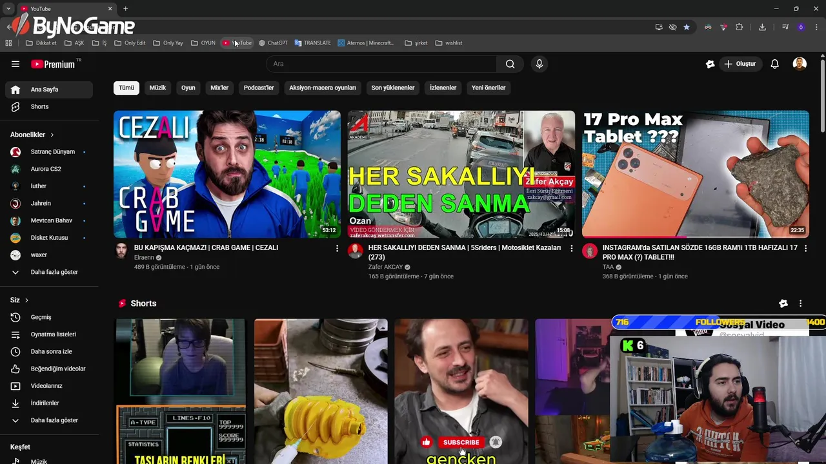Select the Tümü filter chip
The image size is (826, 464).
(x=126, y=88)
